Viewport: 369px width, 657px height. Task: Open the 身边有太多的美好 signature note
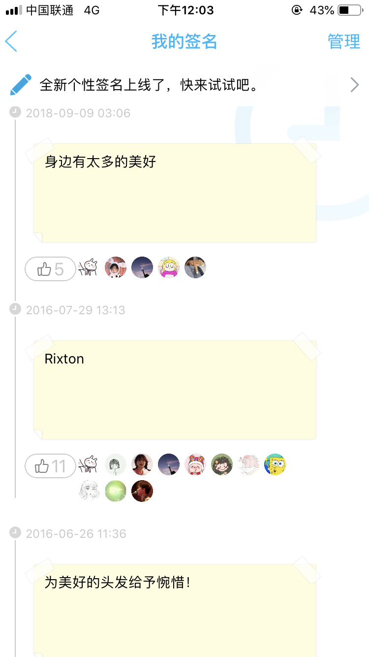pyautogui.click(x=175, y=193)
